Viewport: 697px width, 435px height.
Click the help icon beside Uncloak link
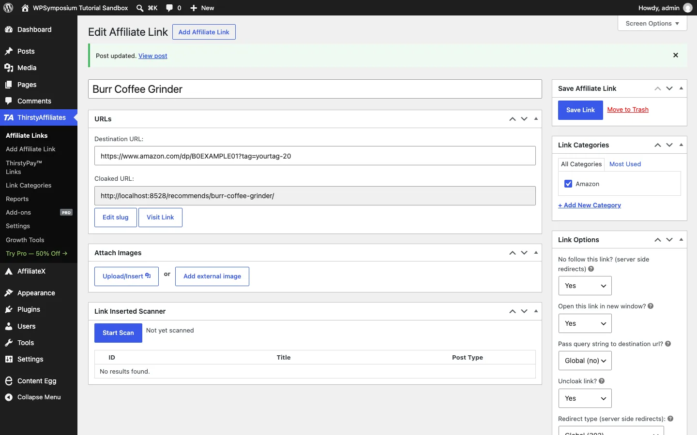point(602,381)
